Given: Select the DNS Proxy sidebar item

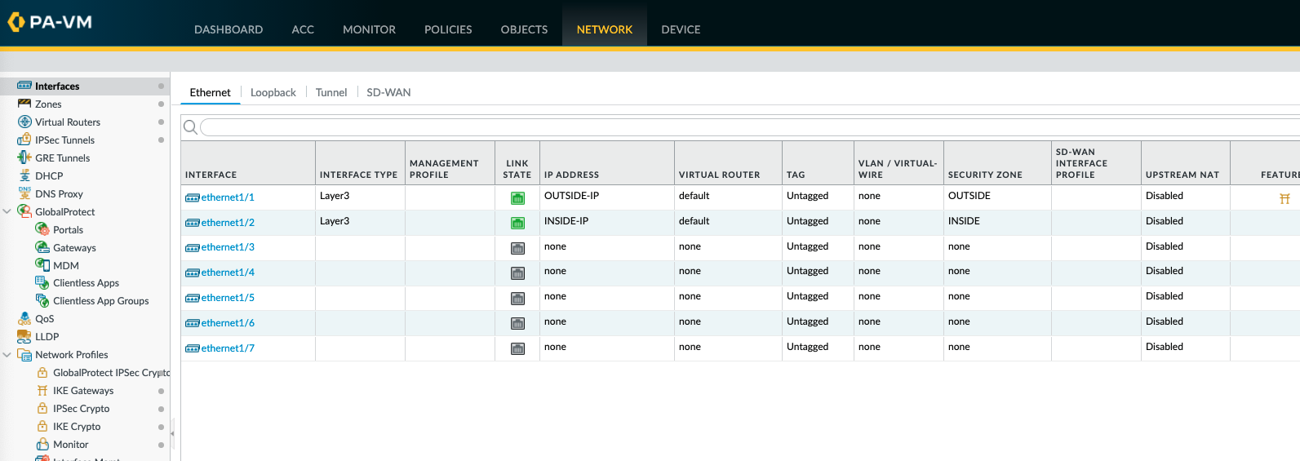Looking at the screenshot, I should click(x=59, y=194).
